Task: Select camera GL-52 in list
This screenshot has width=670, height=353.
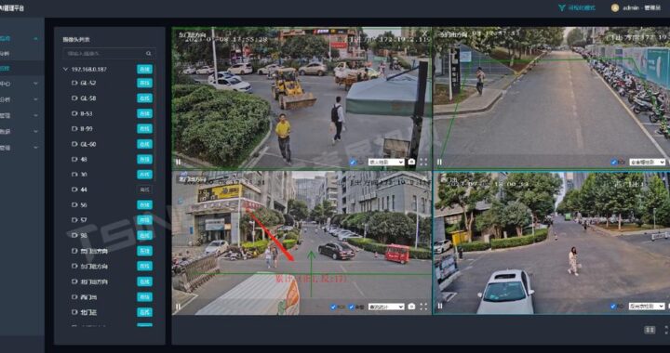Action: tap(88, 83)
